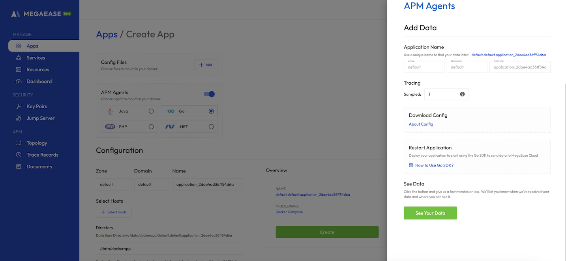Click the Java logo icon
This screenshot has width=566, height=261.
[111, 111]
